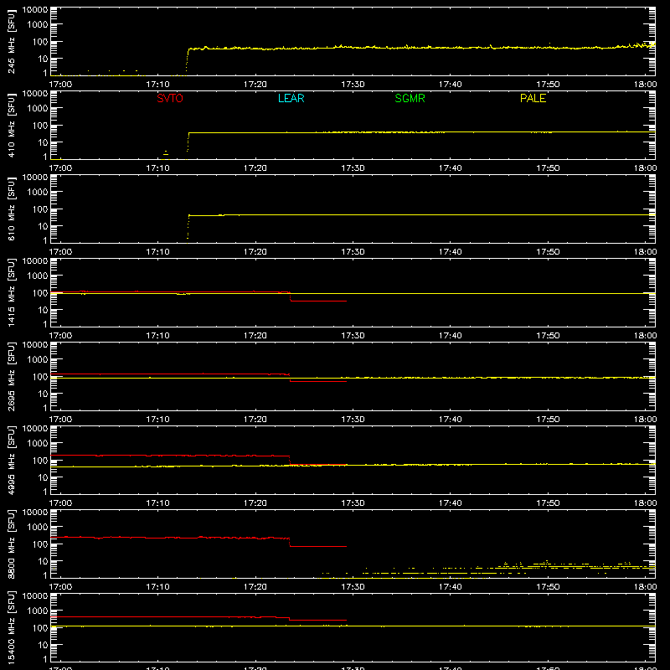Select the 15400 MHz [SFU] axis label
The width and height of the screenshot is (670, 670).
click(x=11, y=627)
